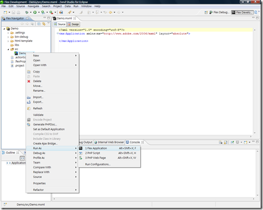Click the Flex Application icon in submenu
The image size is (263, 210).
point(81,148)
